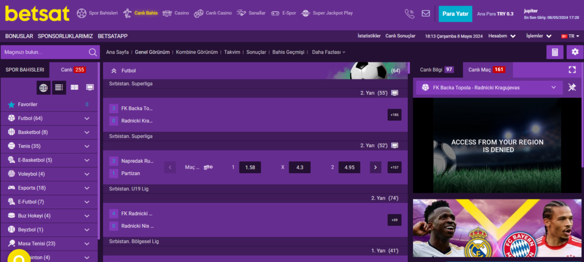The image size is (584, 262).
Task: Open the TR language dropdown
Action: (570, 36)
